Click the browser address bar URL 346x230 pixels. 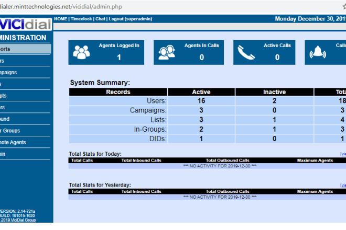[x=61, y=7]
